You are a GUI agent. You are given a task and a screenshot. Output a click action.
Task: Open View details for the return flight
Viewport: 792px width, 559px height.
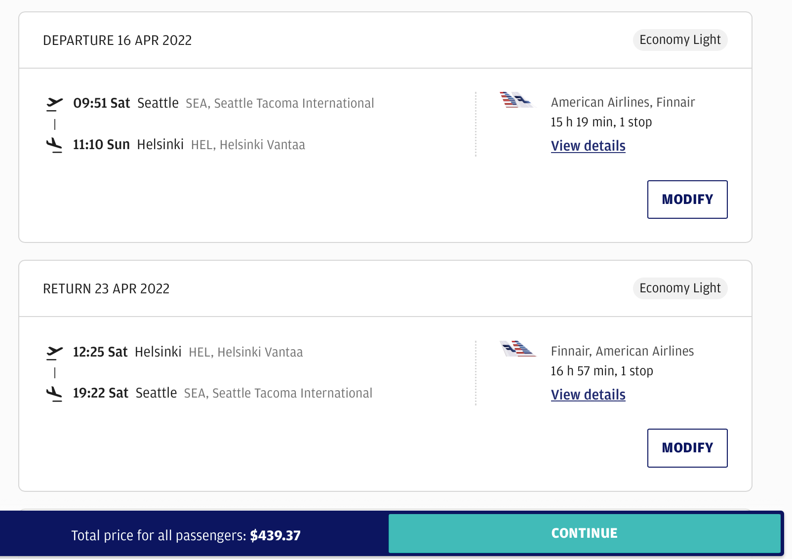pos(588,395)
